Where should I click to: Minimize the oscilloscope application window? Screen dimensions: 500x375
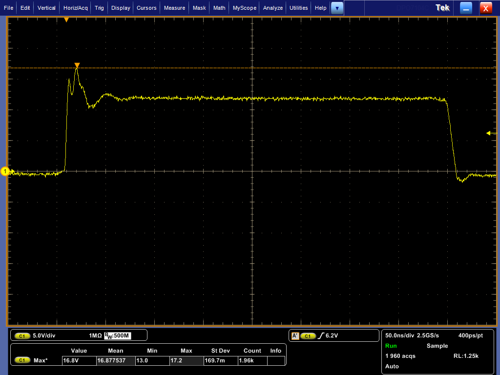click(466, 8)
